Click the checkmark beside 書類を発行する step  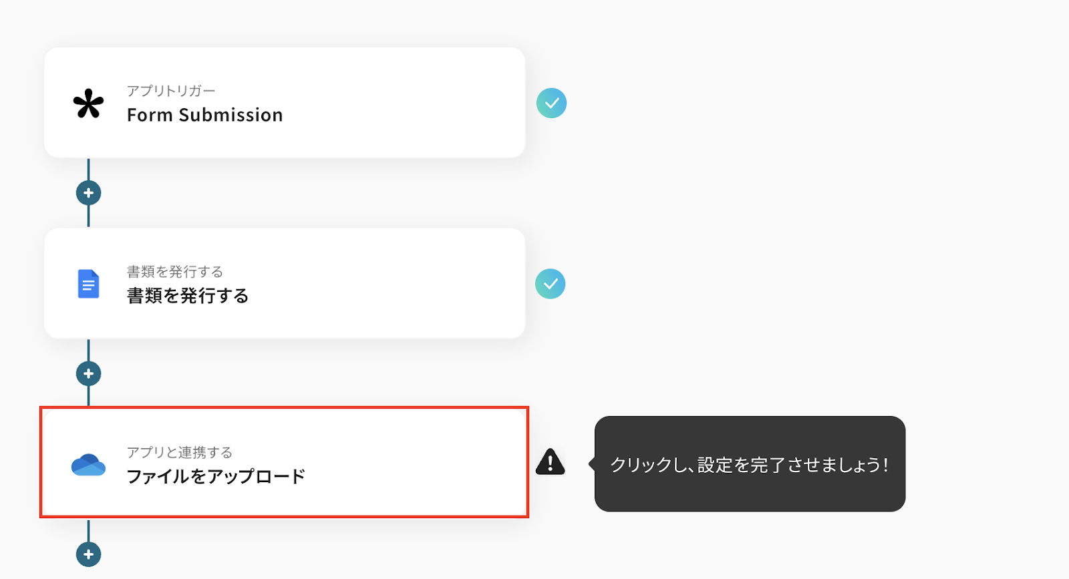click(x=550, y=284)
